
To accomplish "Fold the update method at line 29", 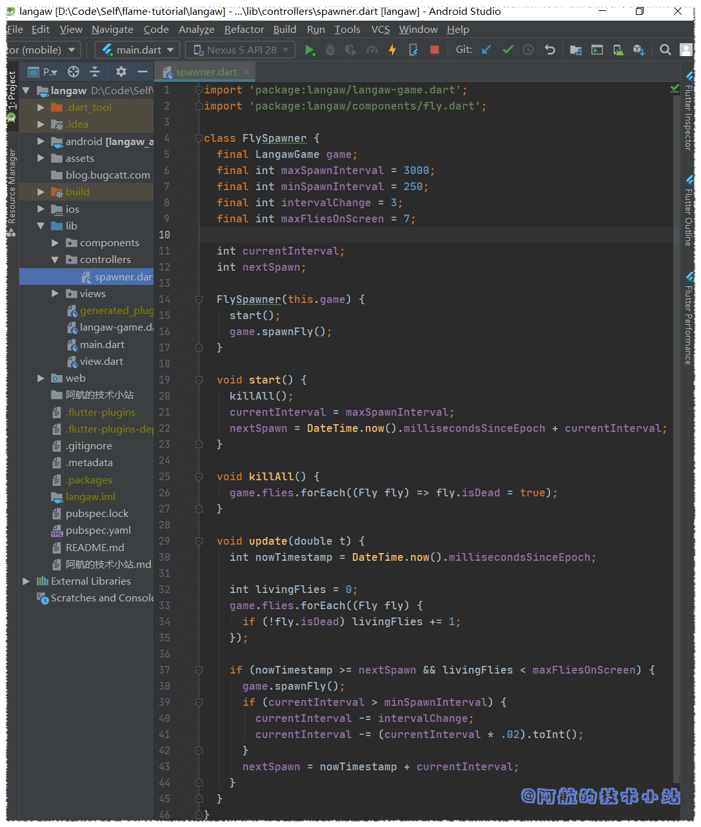I will [x=199, y=541].
